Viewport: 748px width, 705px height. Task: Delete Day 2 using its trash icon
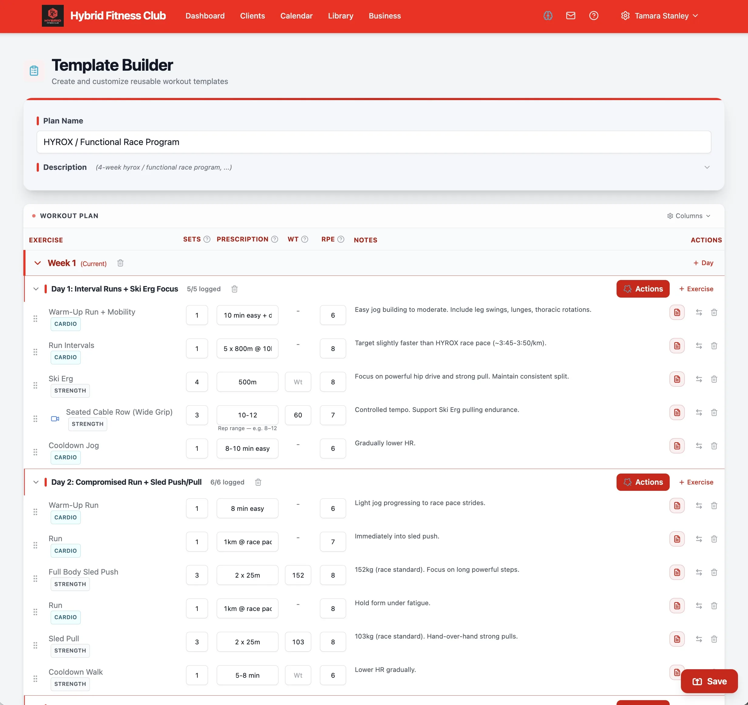258,482
